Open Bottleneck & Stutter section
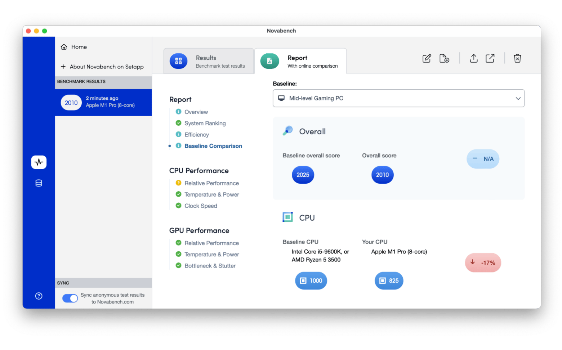This screenshot has width=562, height=350. click(x=210, y=266)
